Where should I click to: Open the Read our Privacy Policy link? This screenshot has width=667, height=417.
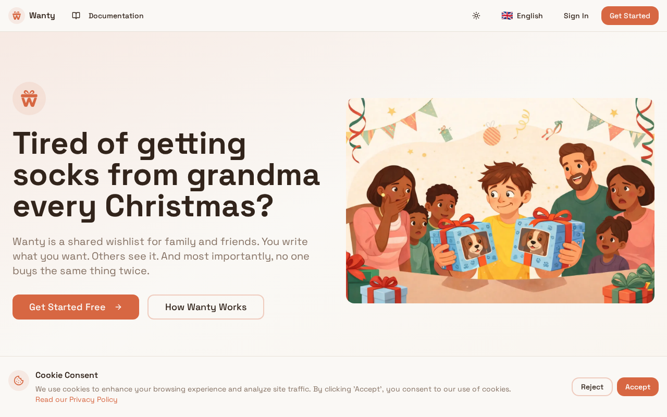(77, 399)
